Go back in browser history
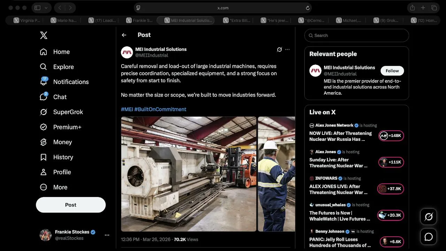Image resolution: width=446 pixels, height=251 pixels. [60, 8]
